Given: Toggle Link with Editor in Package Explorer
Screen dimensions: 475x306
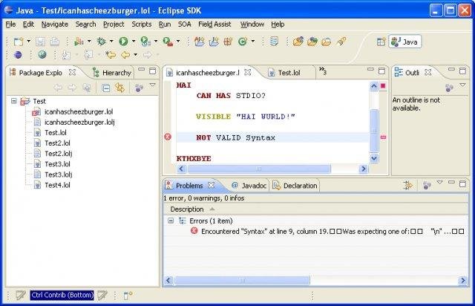Looking at the screenshot, I should [120, 88].
